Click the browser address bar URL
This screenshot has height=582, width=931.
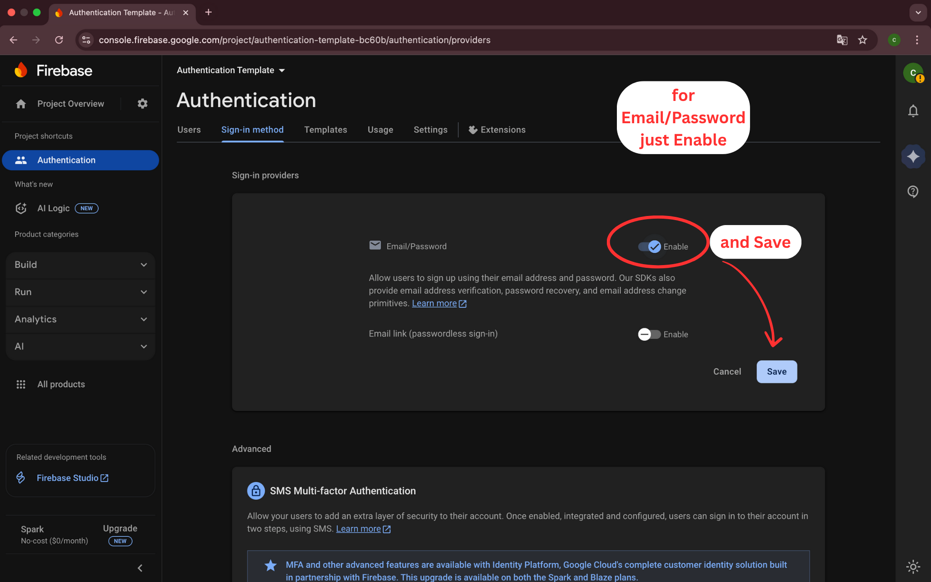click(295, 40)
